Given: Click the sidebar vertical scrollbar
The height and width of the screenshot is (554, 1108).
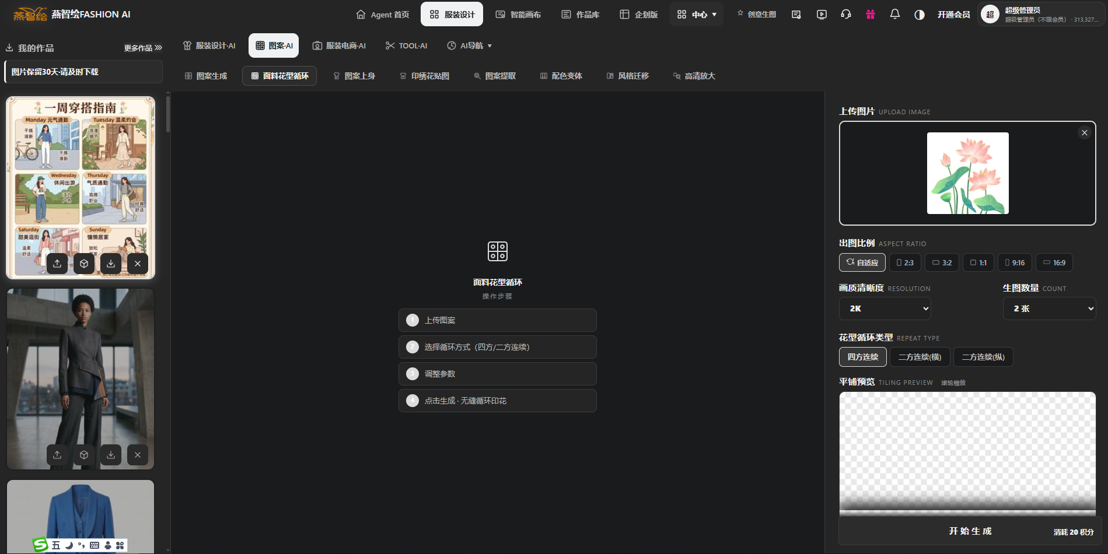Looking at the screenshot, I should click(x=168, y=114).
